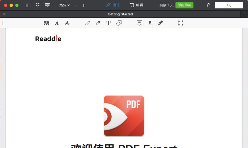Click the Readdle logo in document
Viewport: 248px width, 148px height.
pos(48,38)
